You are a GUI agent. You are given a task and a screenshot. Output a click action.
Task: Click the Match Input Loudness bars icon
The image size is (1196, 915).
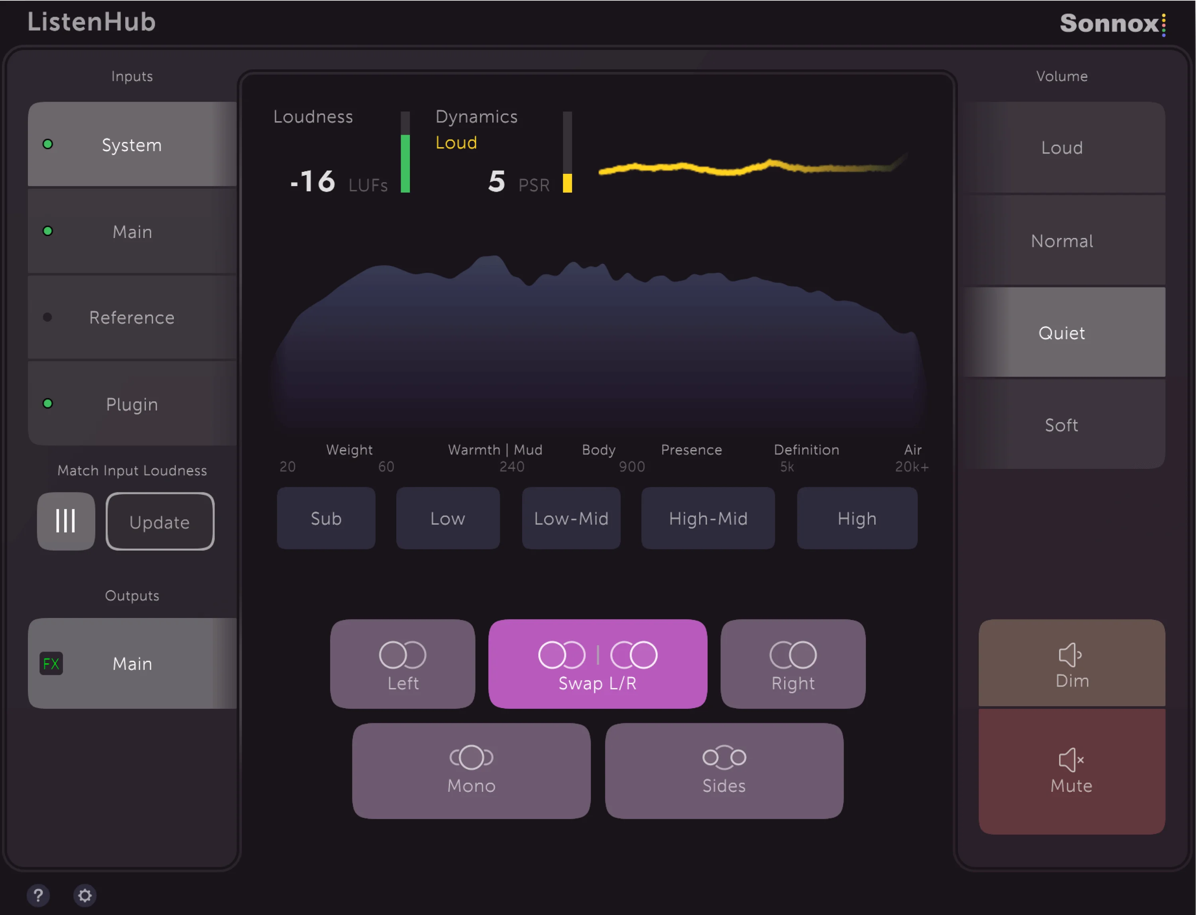pos(66,521)
